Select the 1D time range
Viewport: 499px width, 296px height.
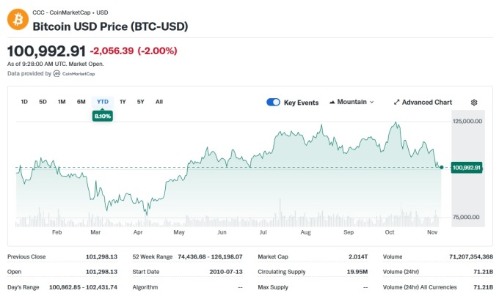point(24,102)
